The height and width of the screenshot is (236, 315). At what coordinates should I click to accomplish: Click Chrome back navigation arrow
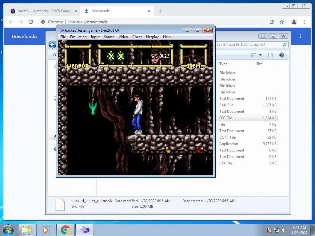pos(11,22)
